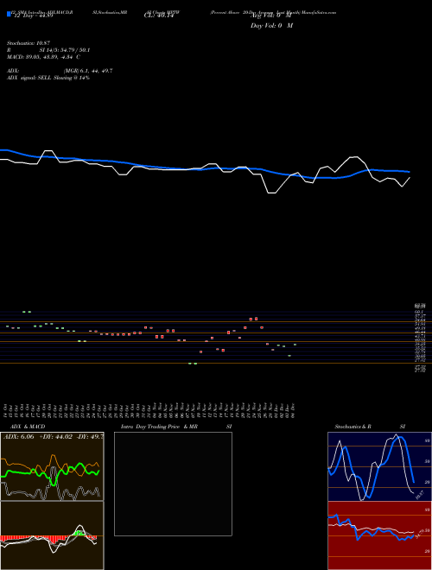Open the ManafaSutra.com link in header
The image size is (432, 570).
pos(319,12)
